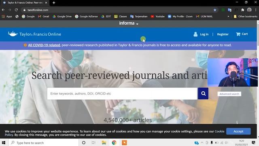Click the volume speaker tray icon
259x146 pixels.
point(227,142)
